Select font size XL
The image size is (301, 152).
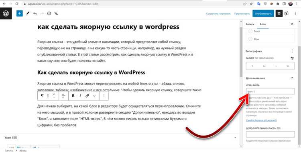point(288,66)
